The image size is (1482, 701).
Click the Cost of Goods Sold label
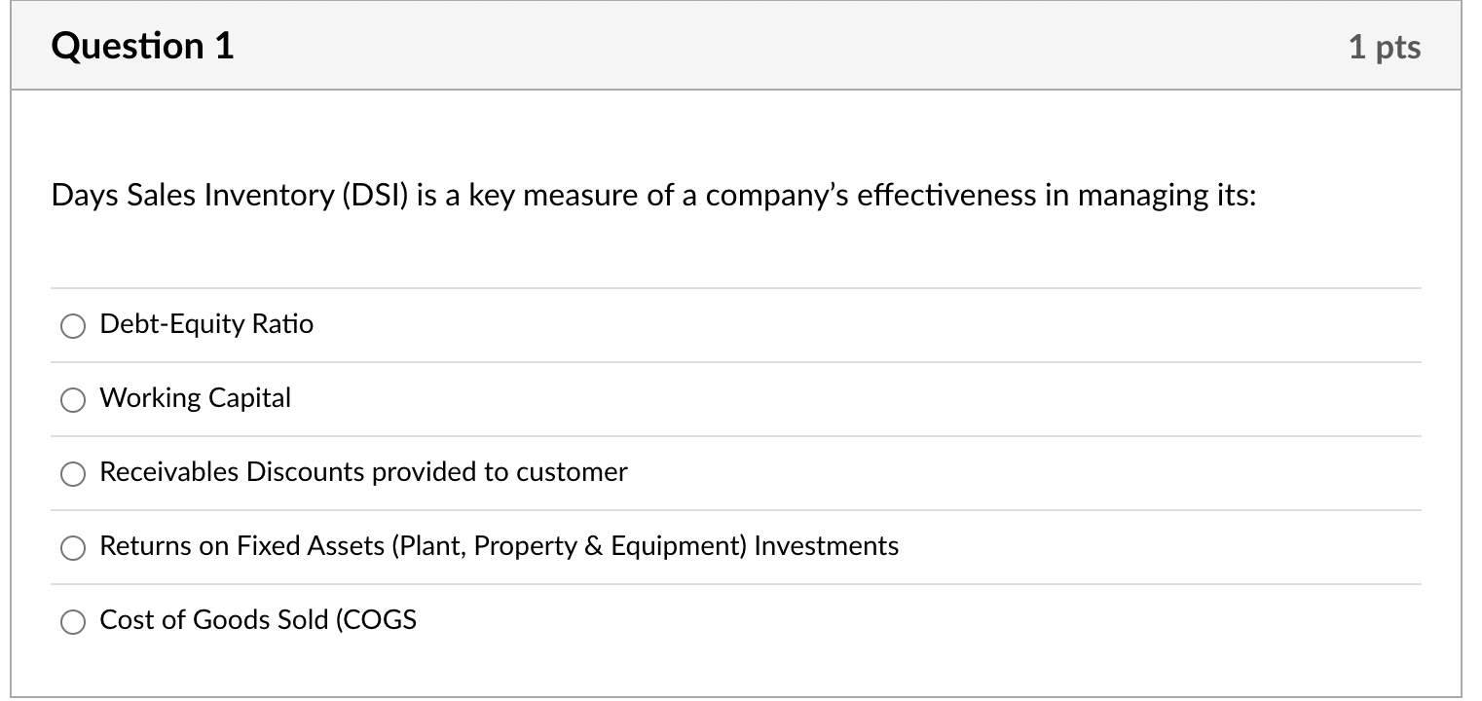click(258, 620)
